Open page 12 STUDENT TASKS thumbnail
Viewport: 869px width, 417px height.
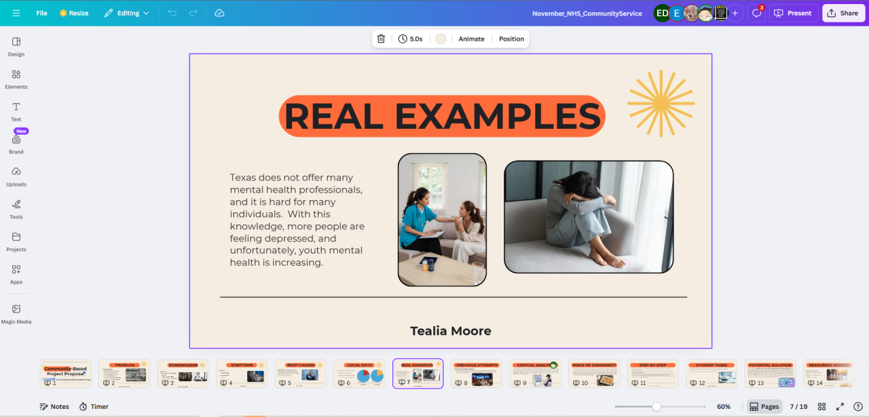711,374
